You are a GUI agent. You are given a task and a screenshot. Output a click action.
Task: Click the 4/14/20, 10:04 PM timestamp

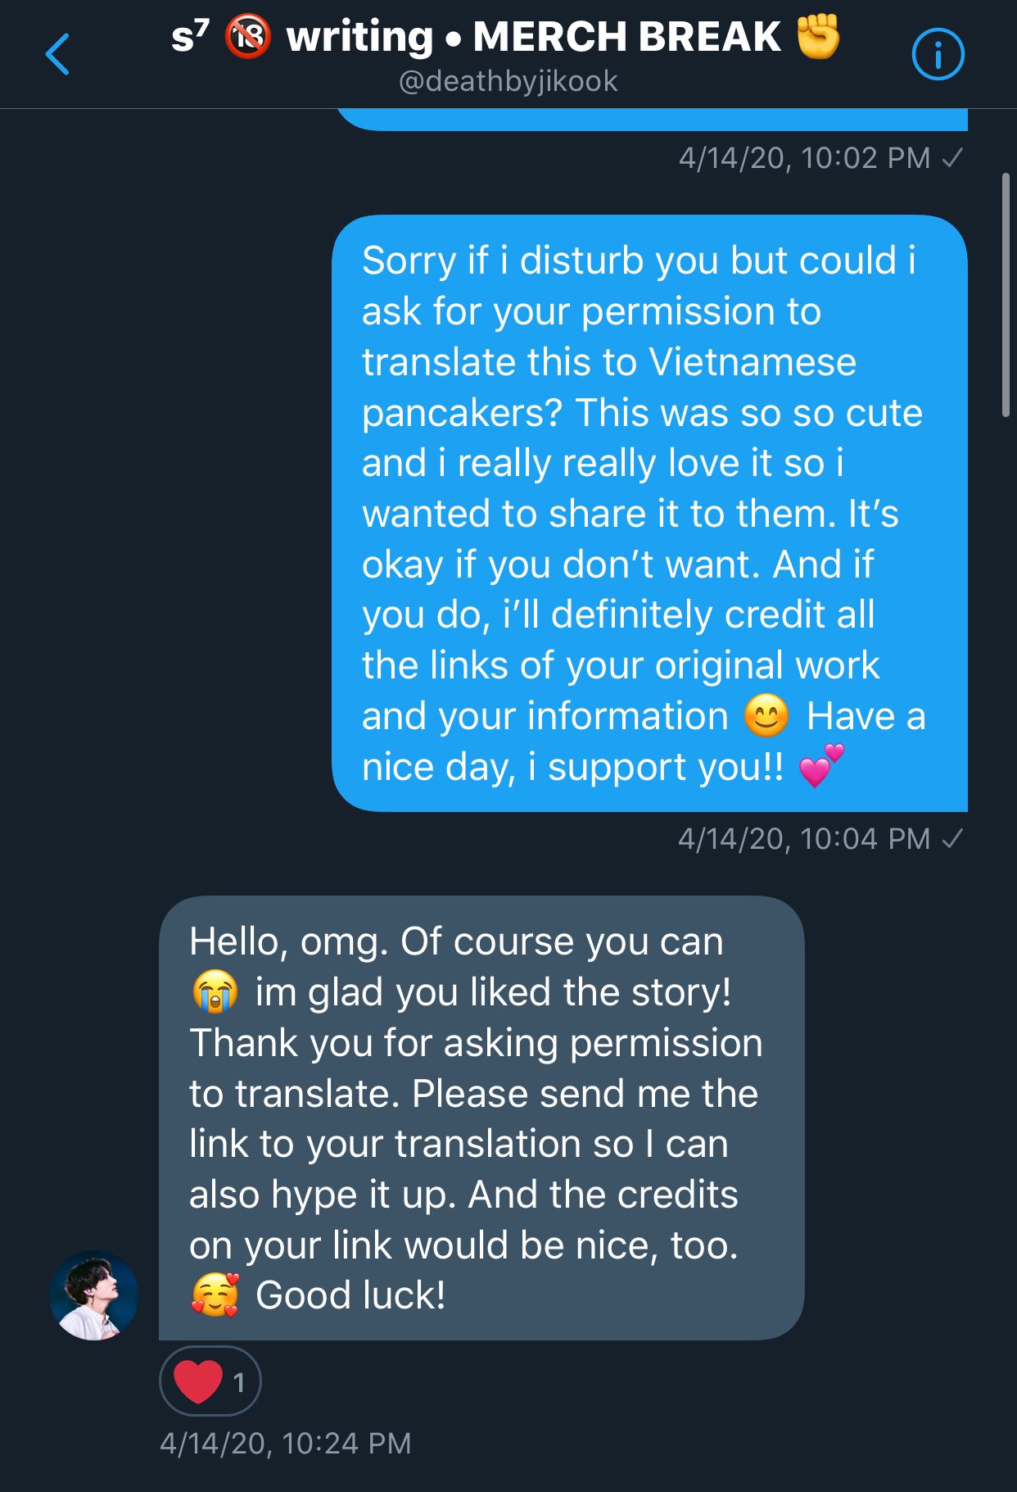(x=803, y=838)
